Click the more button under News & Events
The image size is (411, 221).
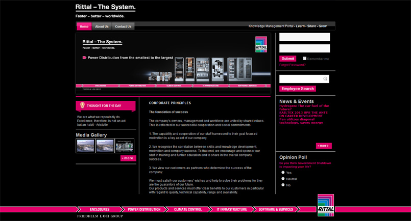(x=324, y=146)
